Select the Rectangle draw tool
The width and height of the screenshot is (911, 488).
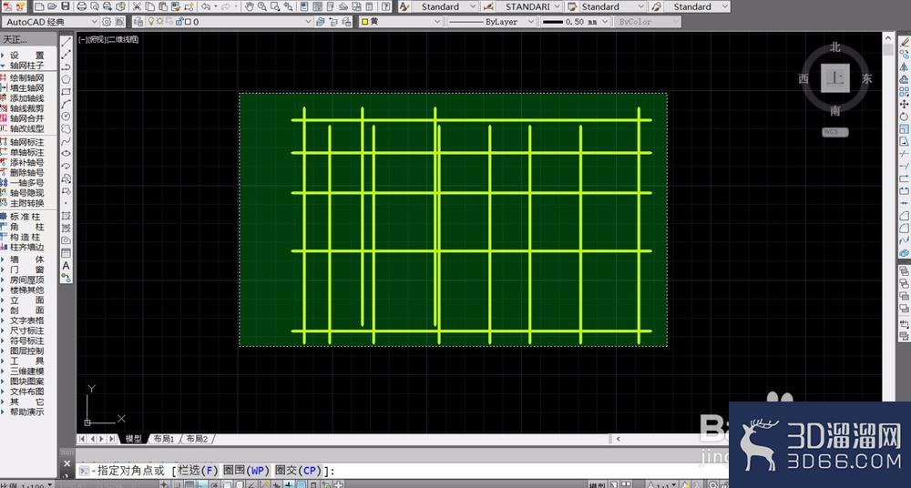67,91
